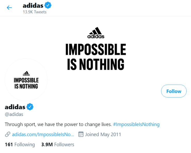The width and height of the screenshot is (191, 153).
Task: Click the bio text about sport changing lives
Action: click(x=58, y=124)
